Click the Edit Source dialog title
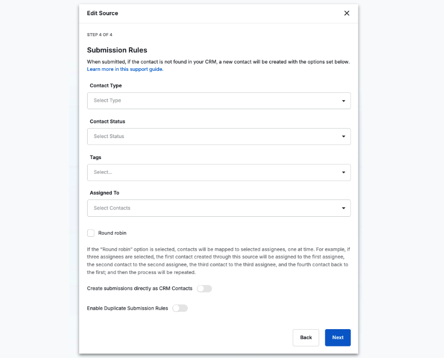This screenshot has height=358, width=444. click(102, 13)
